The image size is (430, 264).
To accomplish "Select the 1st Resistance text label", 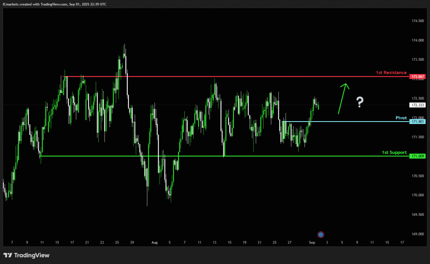I will click(x=391, y=72).
